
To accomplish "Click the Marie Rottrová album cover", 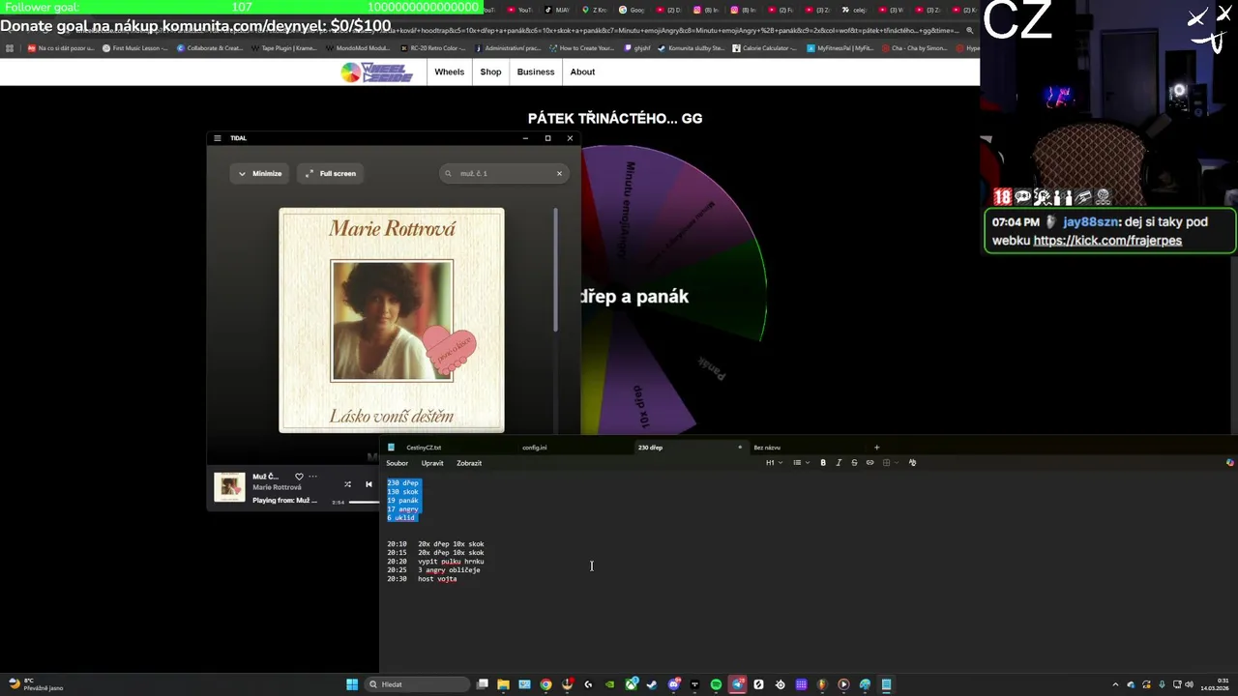I will tap(392, 320).
